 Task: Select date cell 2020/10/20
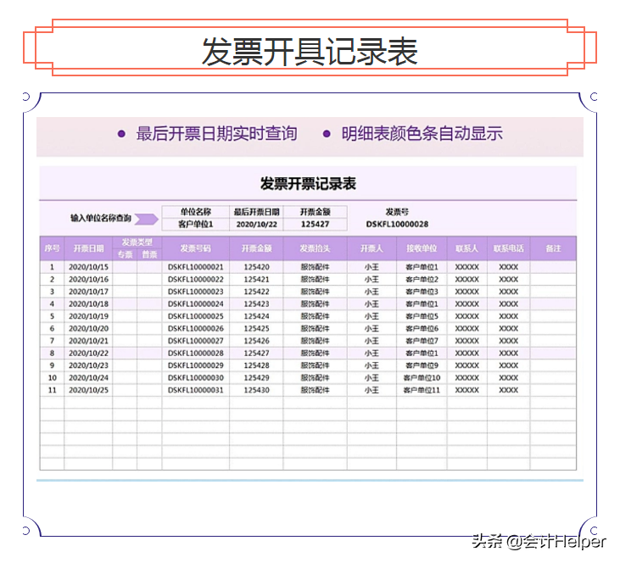[88, 328]
